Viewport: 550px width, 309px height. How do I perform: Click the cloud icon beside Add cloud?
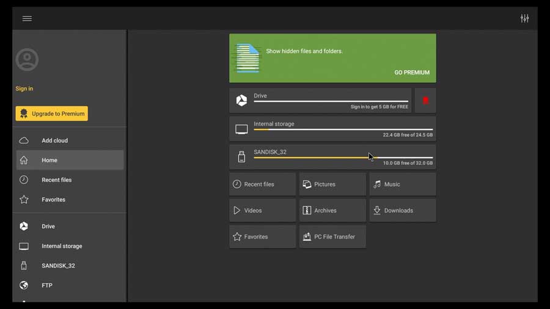(24, 140)
